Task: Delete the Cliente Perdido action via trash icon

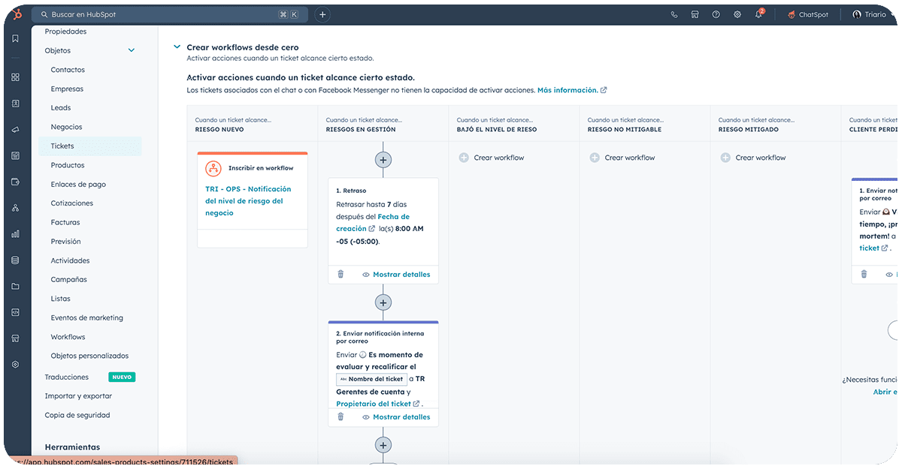Action: coord(864,275)
